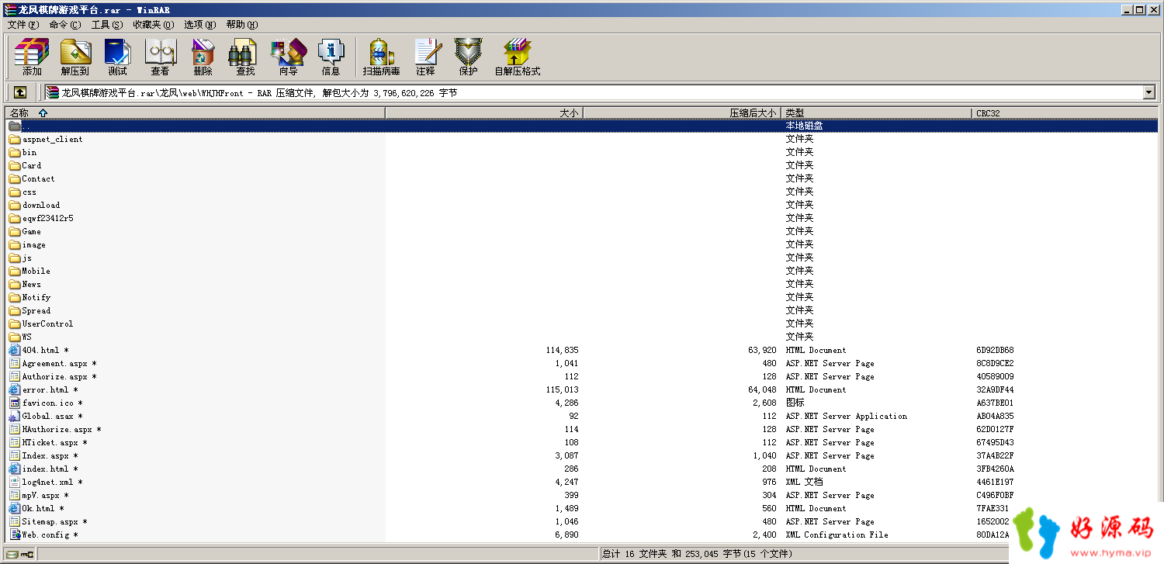This screenshot has height=564, width=1164.
Task: Open the 帮助(H) menu
Action: [x=242, y=25]
